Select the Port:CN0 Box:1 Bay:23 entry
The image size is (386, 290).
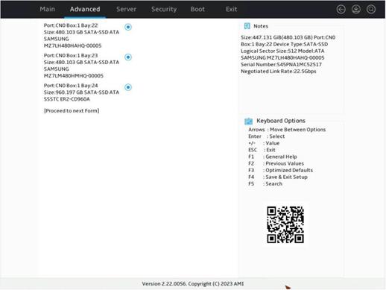(81, 66)
